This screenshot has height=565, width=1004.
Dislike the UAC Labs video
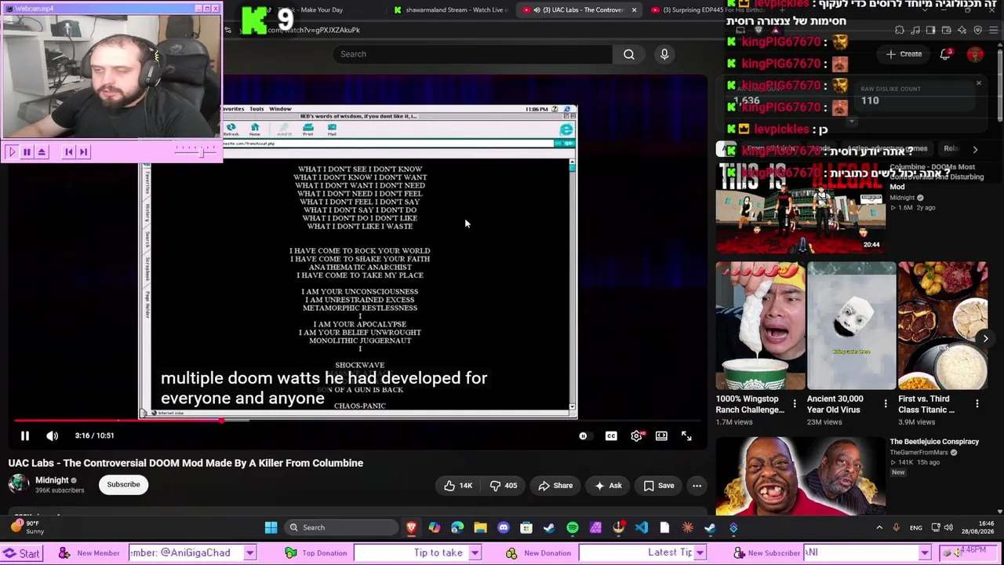coord(503,485)
